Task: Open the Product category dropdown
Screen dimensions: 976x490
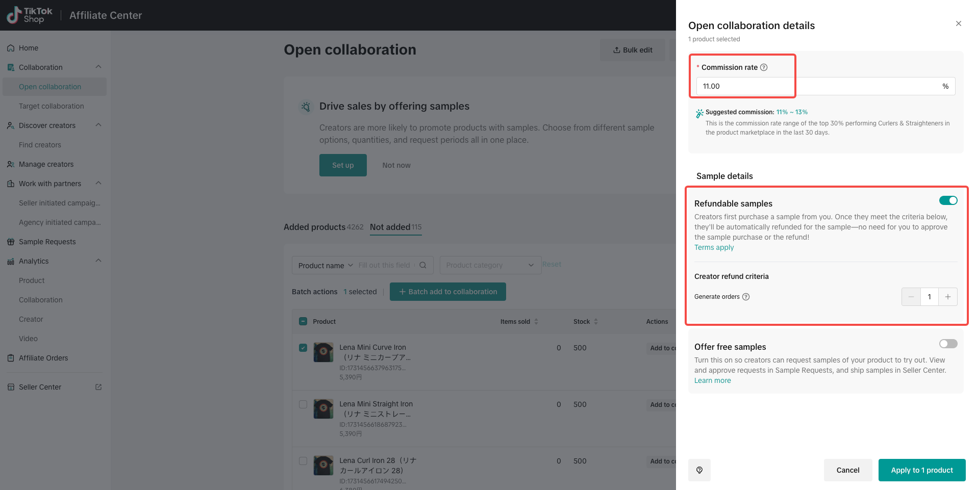Action: pos(490,265)
